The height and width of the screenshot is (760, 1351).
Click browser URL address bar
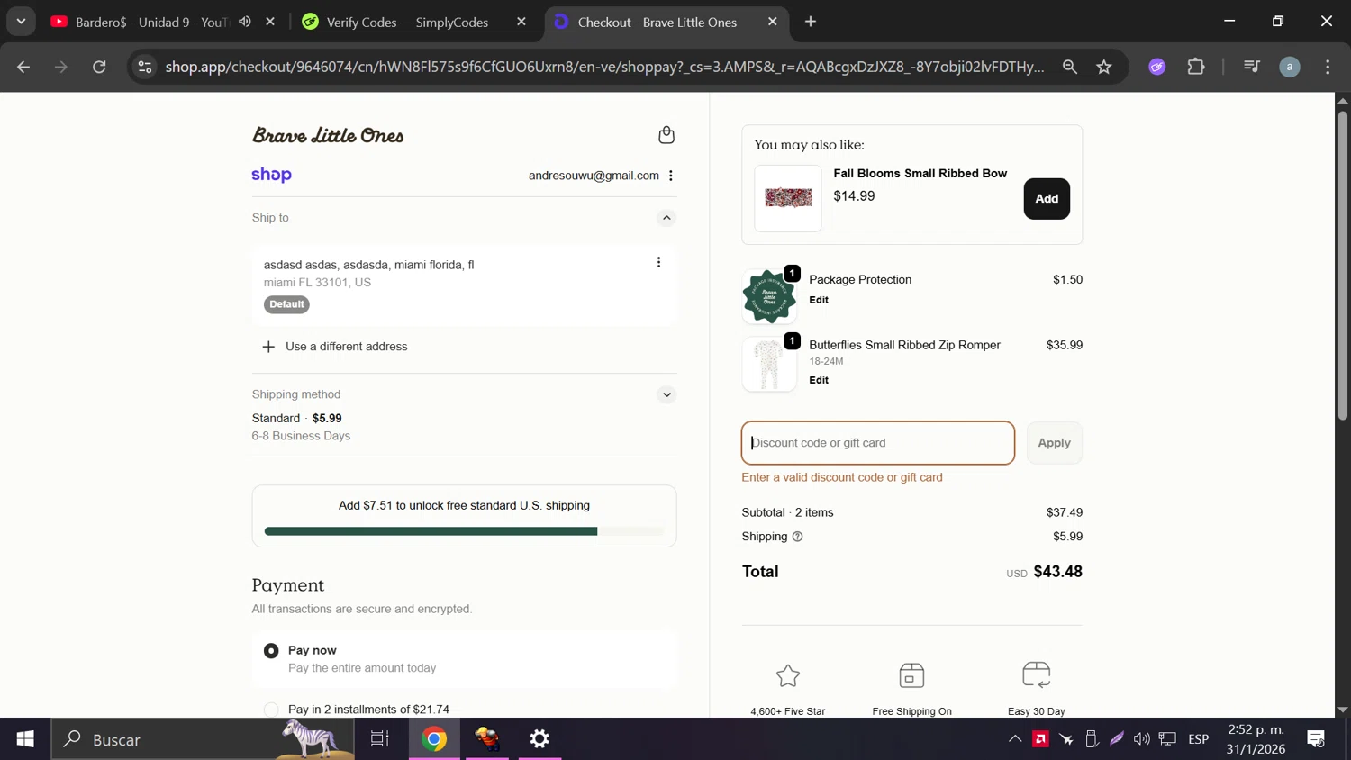(x=604, y=67)
